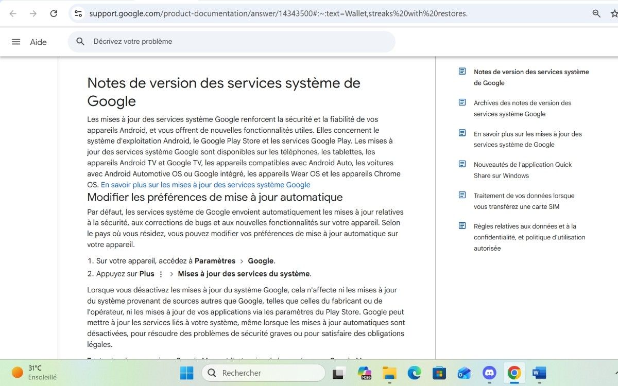Open Microsoft Store from taskbar
The image size is (618, 386).
point(439,373)
